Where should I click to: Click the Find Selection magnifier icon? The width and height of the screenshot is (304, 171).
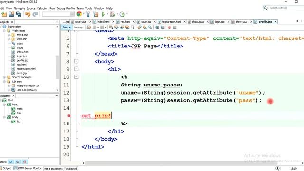tap(111, 28)
